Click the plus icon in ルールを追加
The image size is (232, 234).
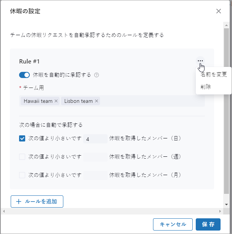click(x=19, y=201)
